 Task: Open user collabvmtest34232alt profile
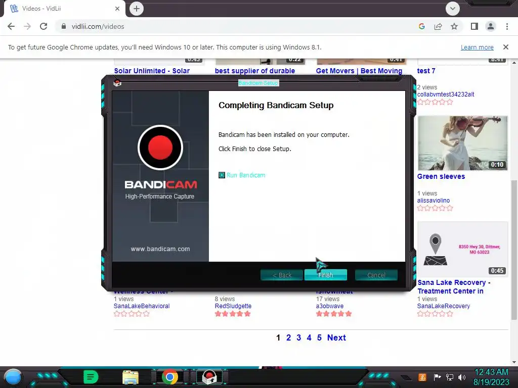[446, 94]
